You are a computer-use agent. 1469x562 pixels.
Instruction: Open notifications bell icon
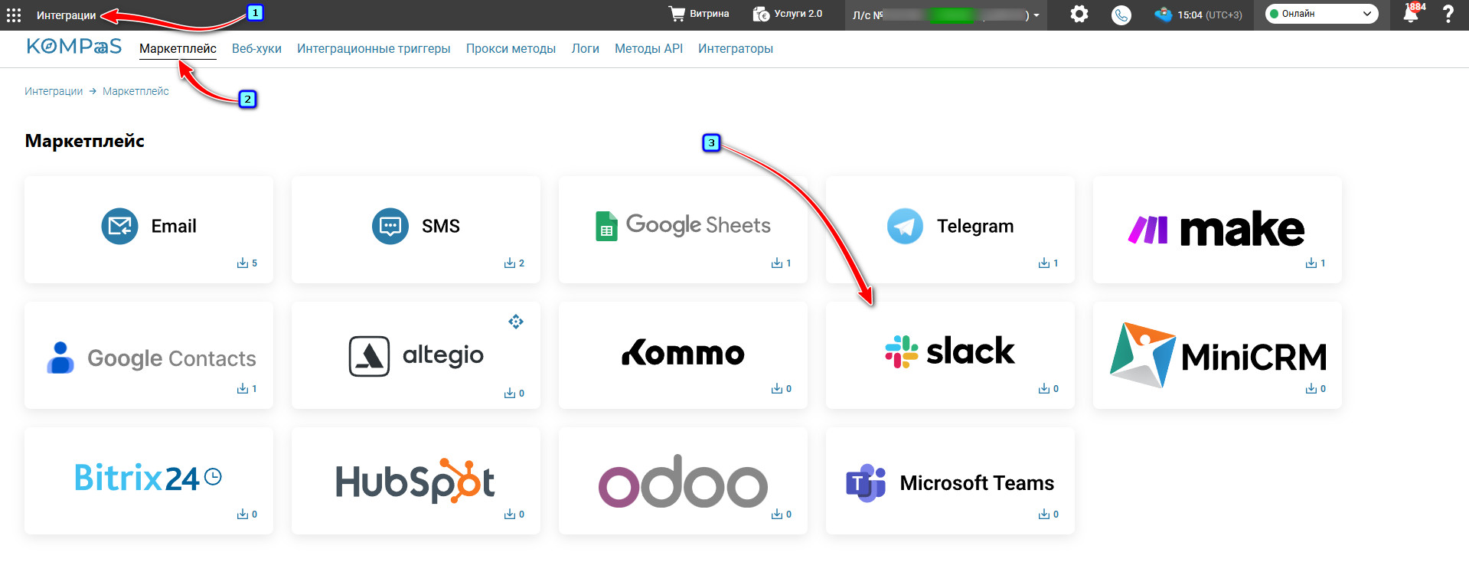click(x=1411, y=15)
